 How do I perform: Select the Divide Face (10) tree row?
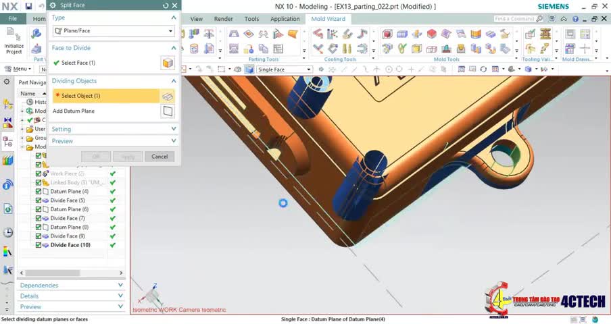coord(70,245)
